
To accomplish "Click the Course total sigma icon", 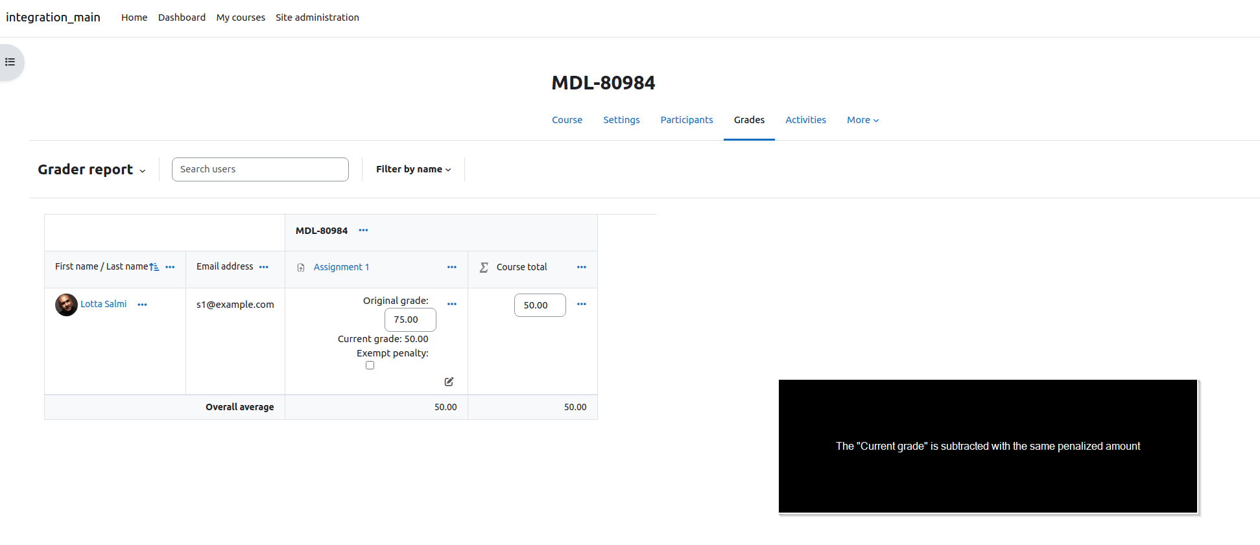I will click(484, 267).
